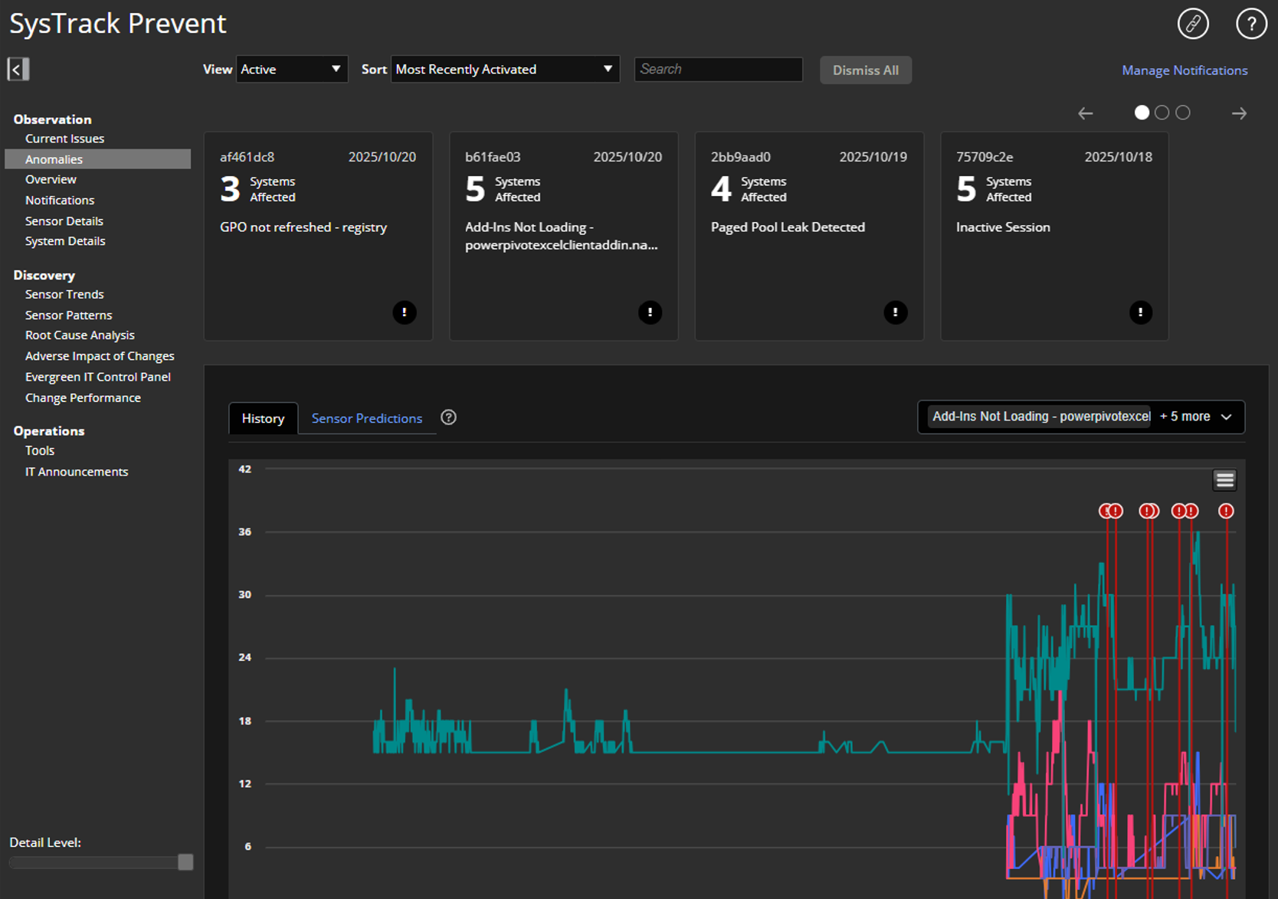Open Sort Most Recently Activated dropdown

tap(505, 69)
